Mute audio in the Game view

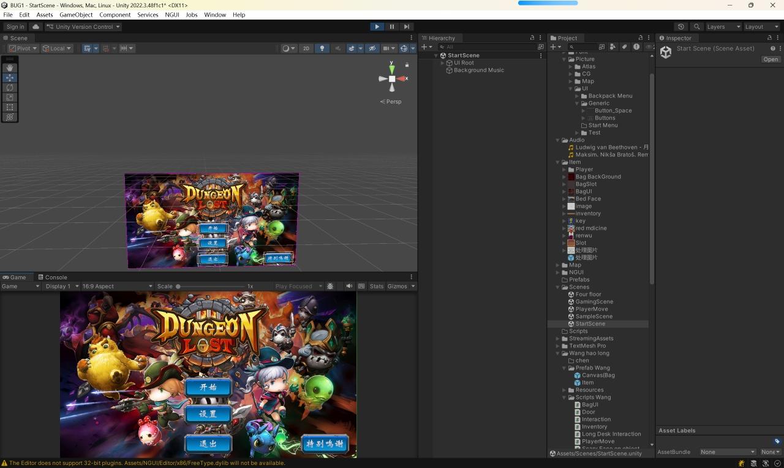click(x=349, y=286)
